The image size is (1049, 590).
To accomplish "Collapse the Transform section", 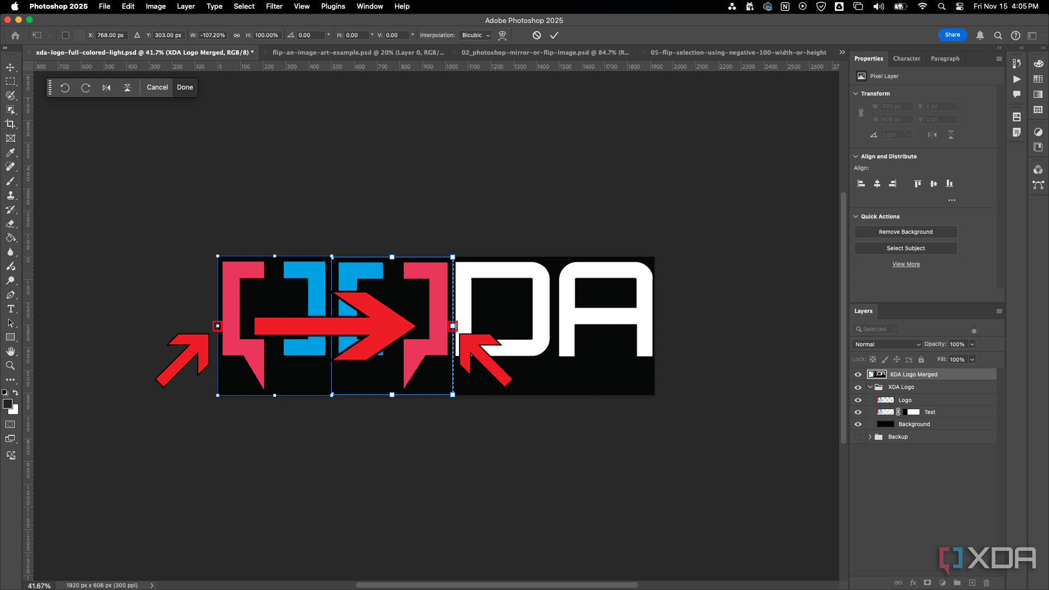I will pos(856,93).
